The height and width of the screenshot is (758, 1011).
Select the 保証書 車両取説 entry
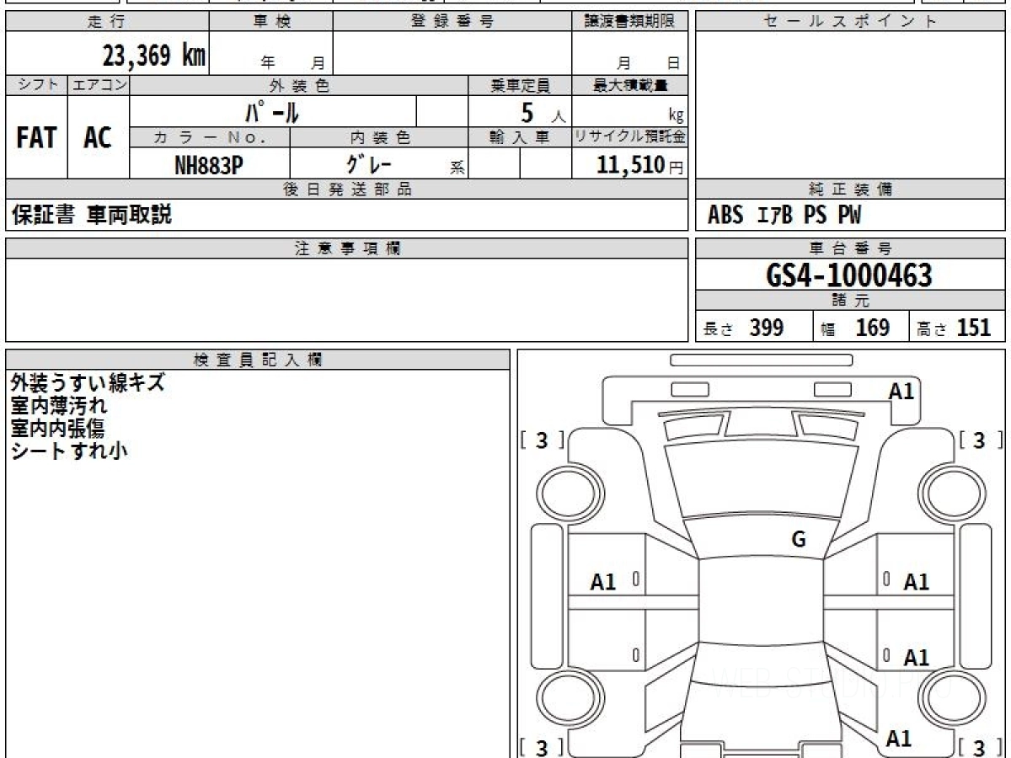[92, 215]
